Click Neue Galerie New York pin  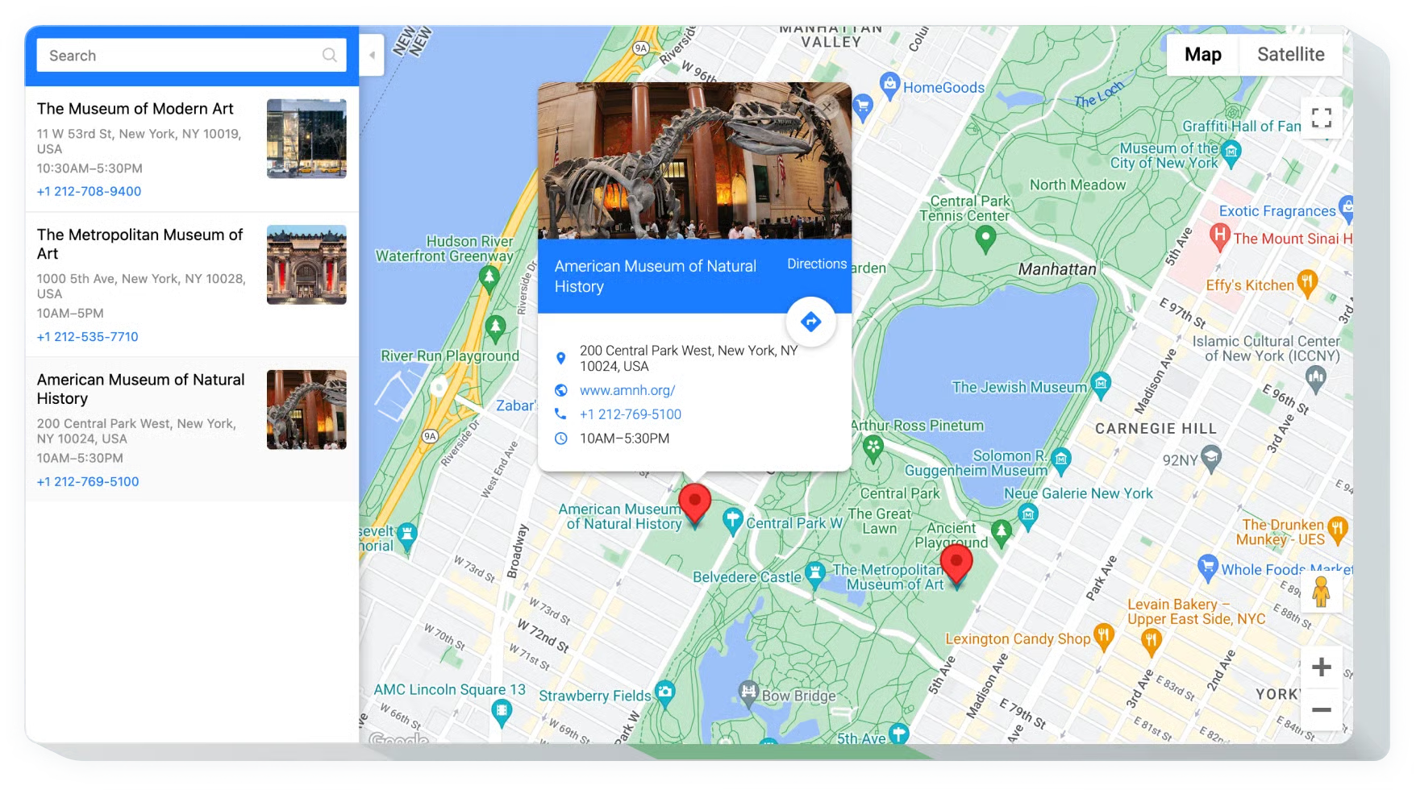pos(1027,515)
